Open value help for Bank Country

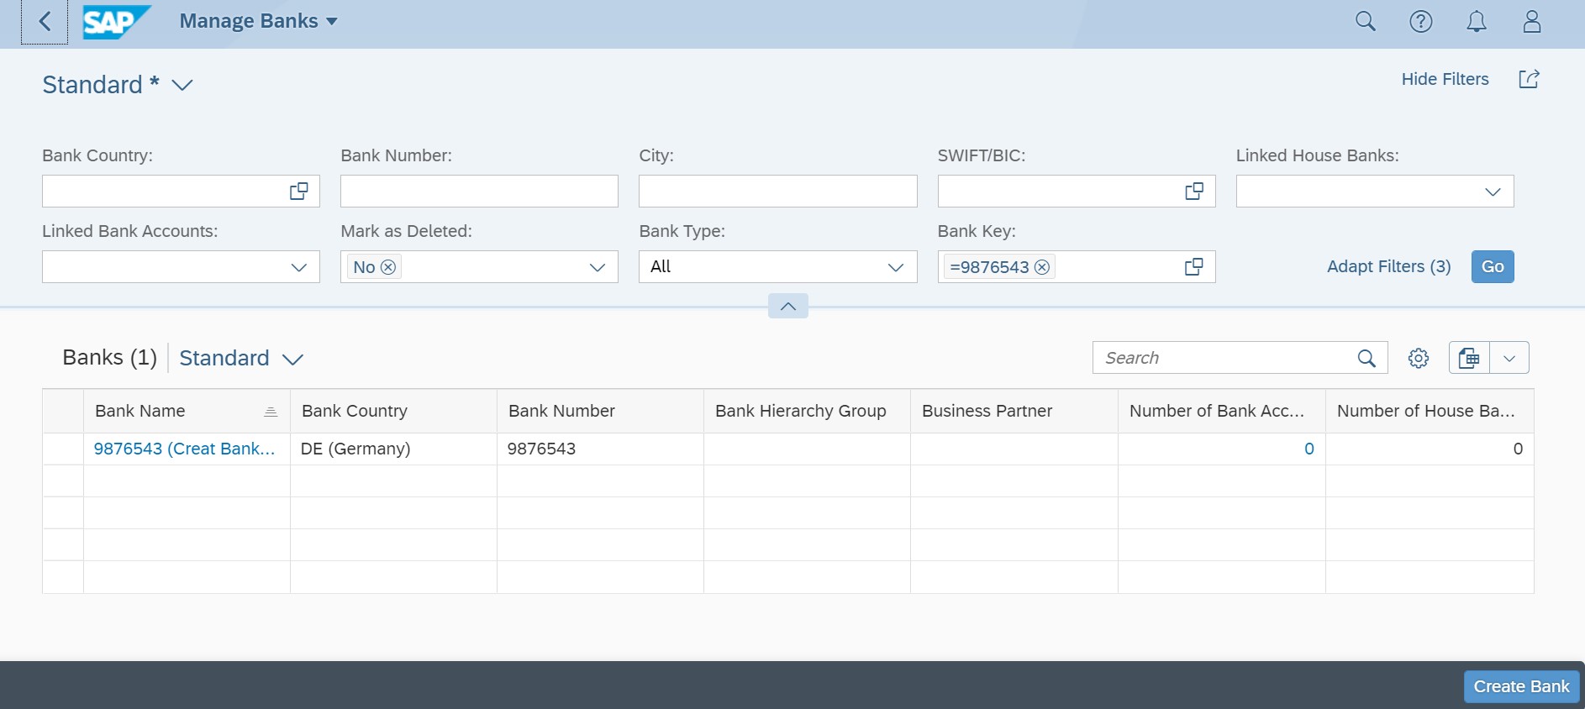click(298, 192)
